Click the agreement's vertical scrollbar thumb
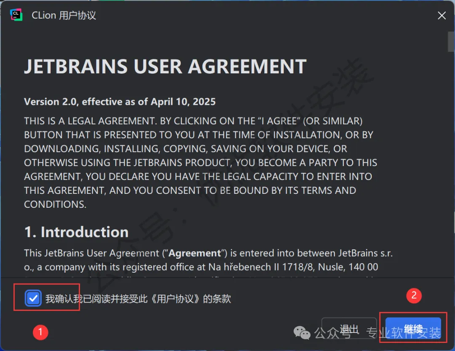Image resolution: width=455 pixels, height=351 pixels. click(x=451, y=42)
